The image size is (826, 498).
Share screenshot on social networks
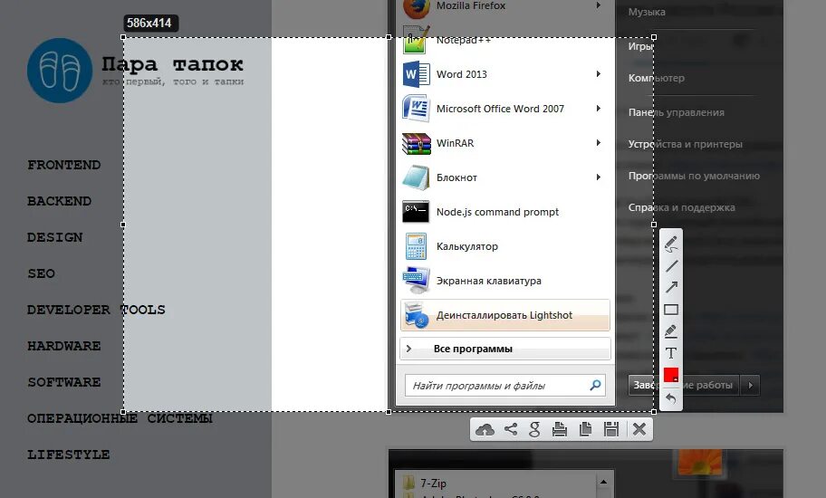point(511,429)
